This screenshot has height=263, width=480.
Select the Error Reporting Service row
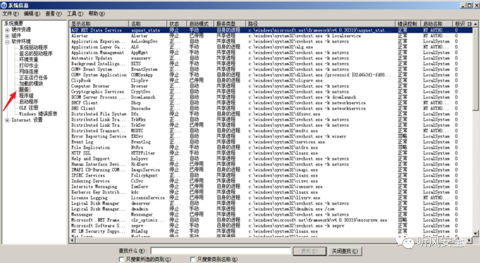pos(271,136)
